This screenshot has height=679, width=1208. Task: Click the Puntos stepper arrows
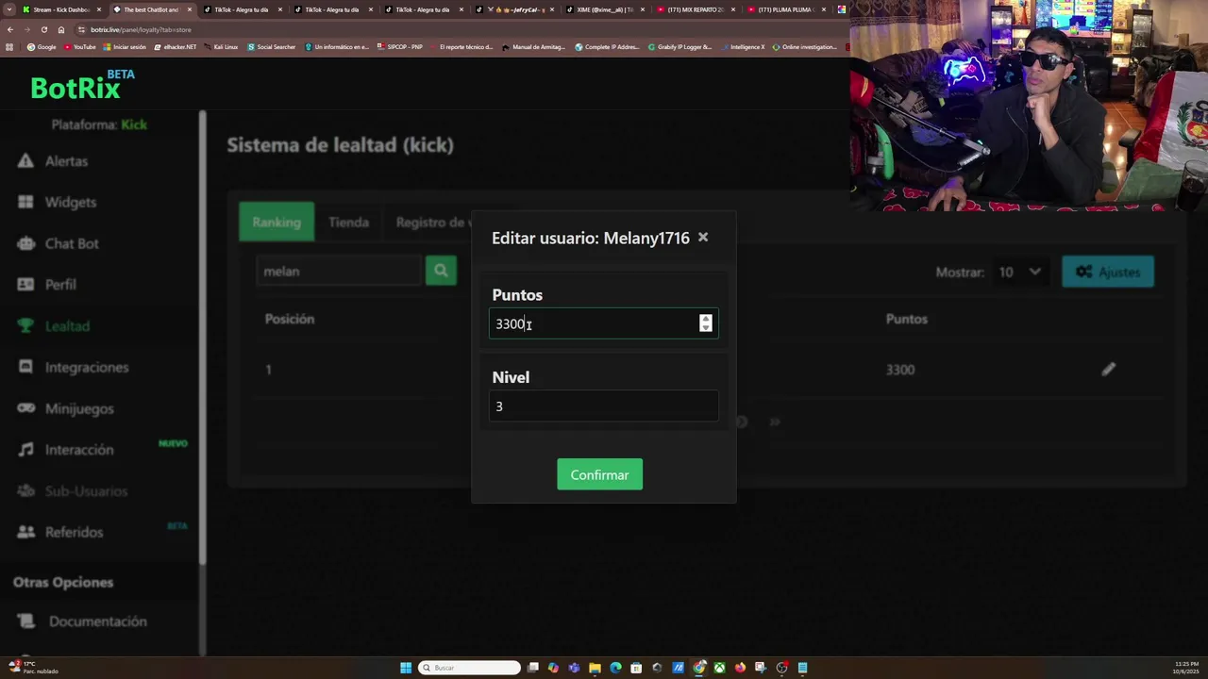(x=705, y=323)
